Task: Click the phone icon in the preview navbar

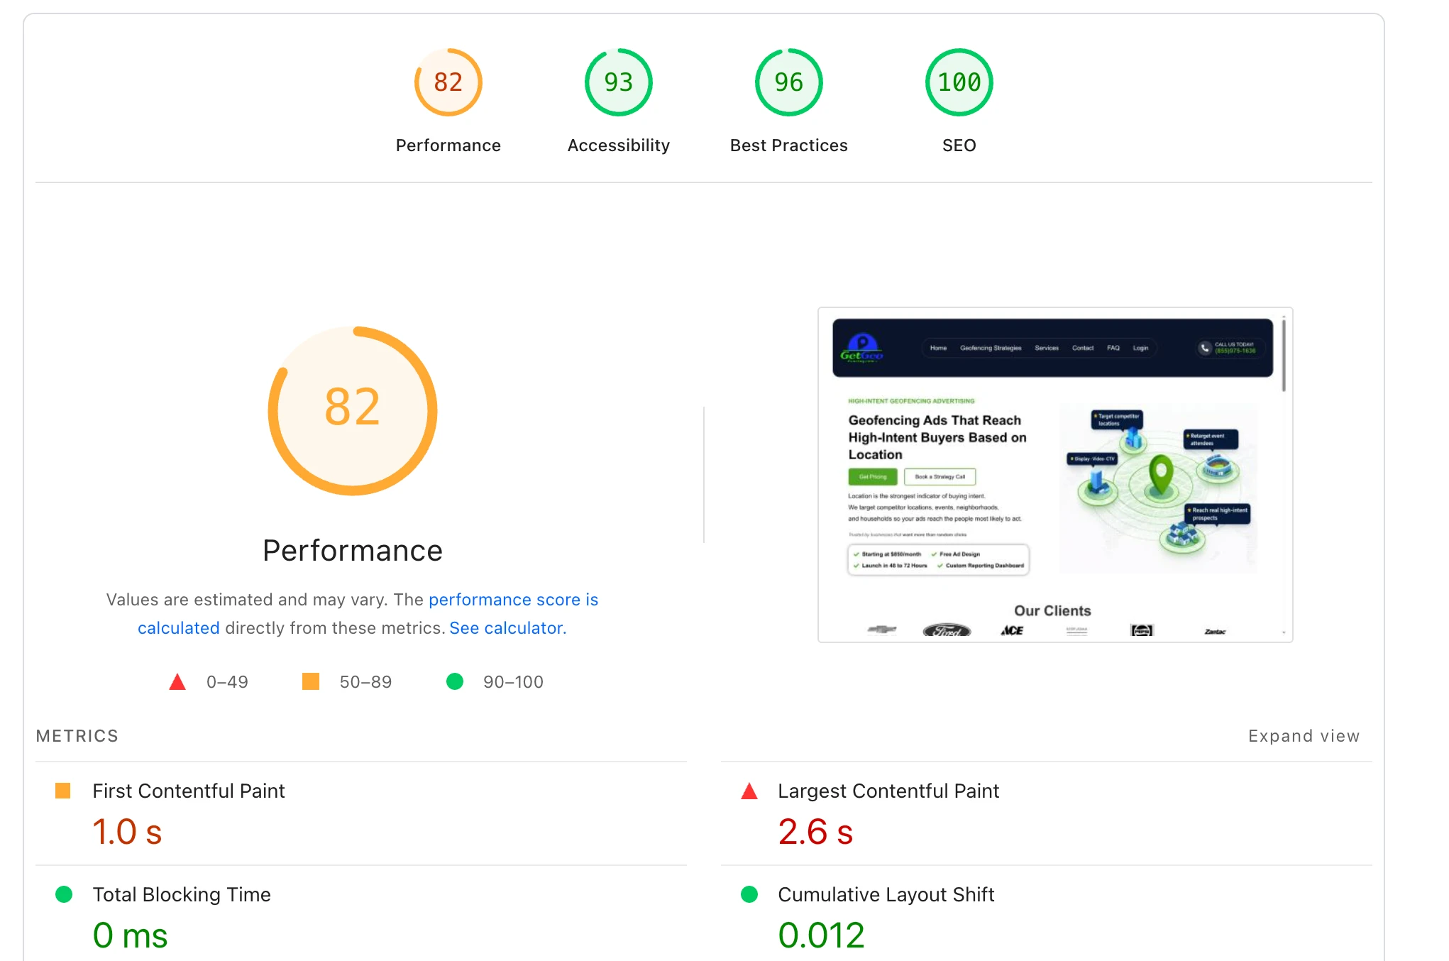Action: (1204, 348)
